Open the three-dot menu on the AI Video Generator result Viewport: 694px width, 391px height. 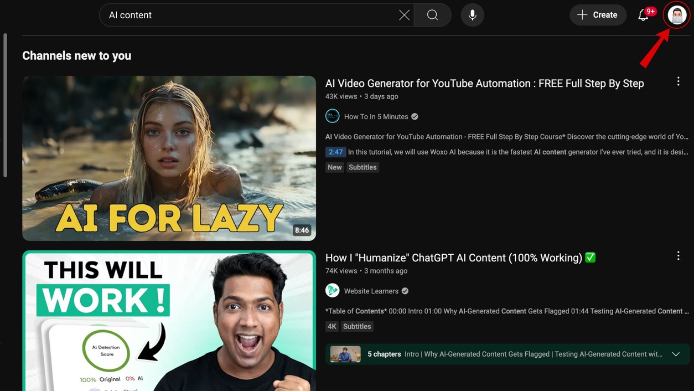point(678,81)
